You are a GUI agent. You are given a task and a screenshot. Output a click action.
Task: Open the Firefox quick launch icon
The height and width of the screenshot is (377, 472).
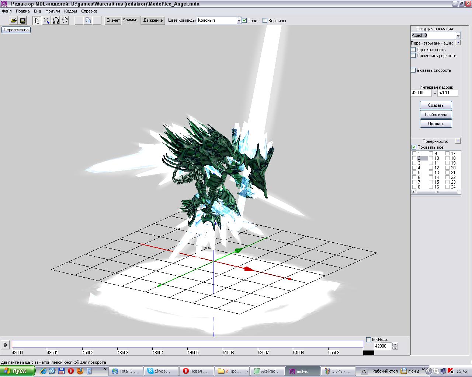pos(80,371)
